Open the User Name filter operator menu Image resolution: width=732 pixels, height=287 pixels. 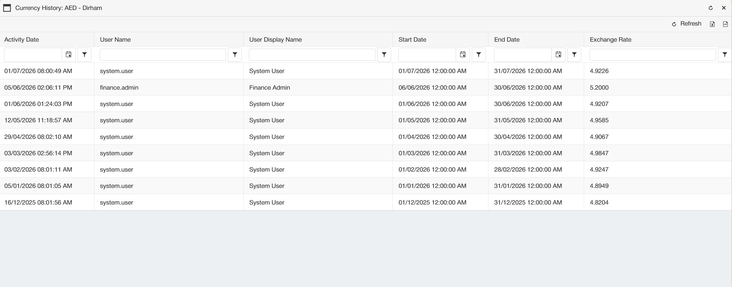pyautogui.click(x=235, y=55)
